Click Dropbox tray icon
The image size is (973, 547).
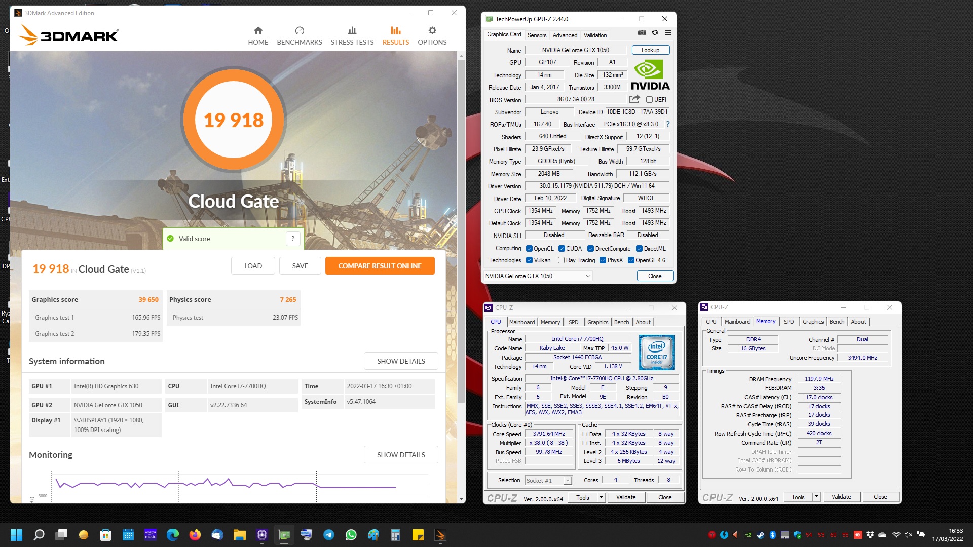coord(870,535)
